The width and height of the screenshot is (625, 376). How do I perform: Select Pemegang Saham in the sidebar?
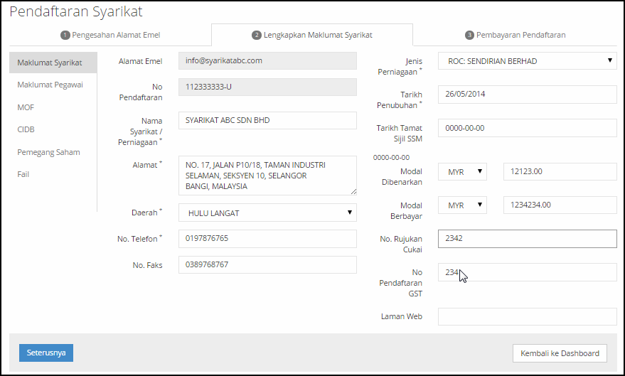click(48, 152)
